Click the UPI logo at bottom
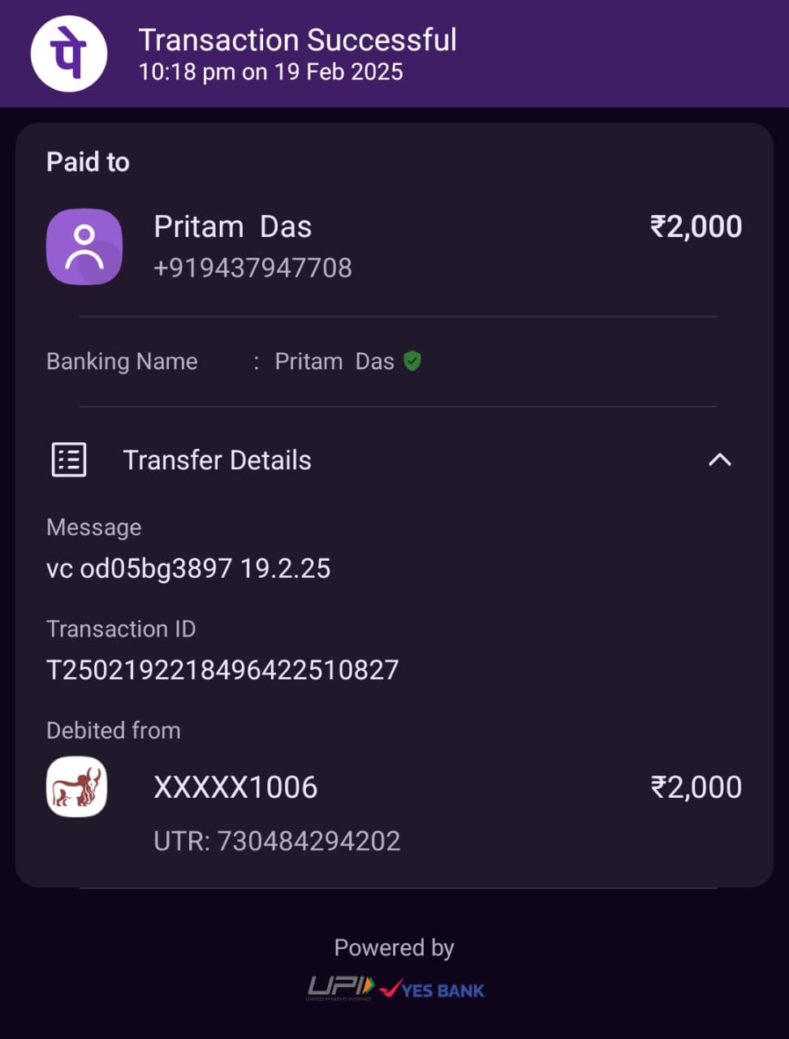Screen dimensions: 789x1039 coord(340,988)
